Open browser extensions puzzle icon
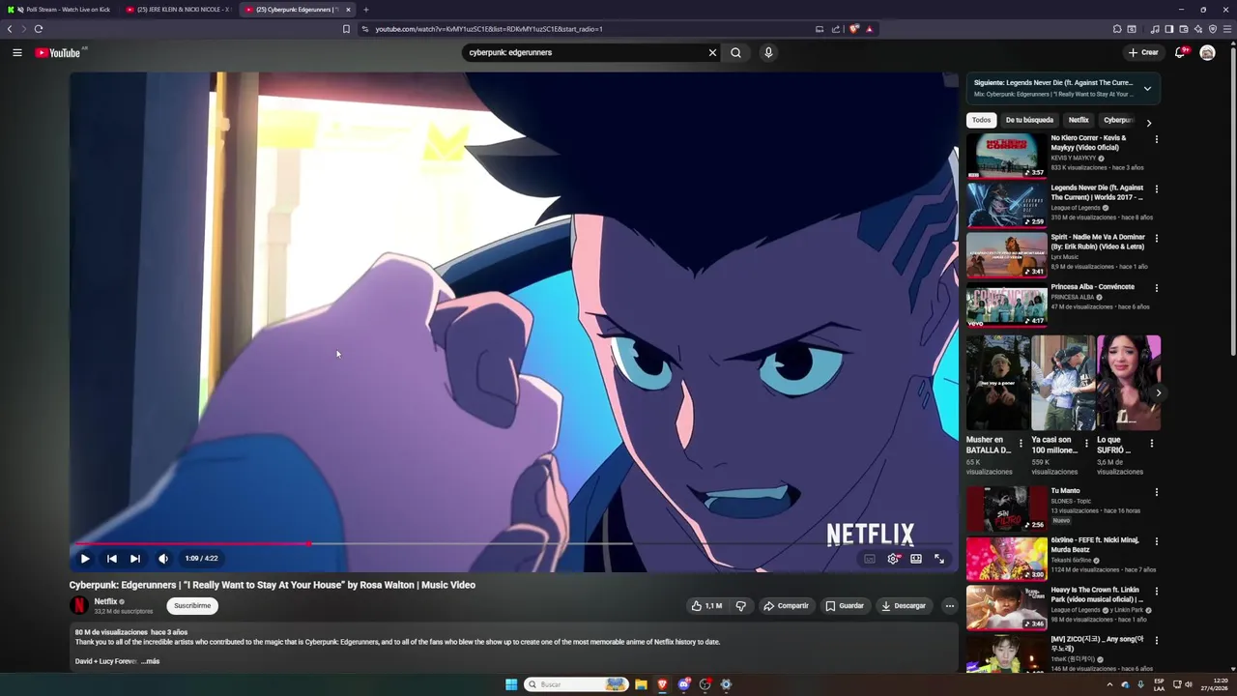The image size is (1237, 696). point(1117,29)
